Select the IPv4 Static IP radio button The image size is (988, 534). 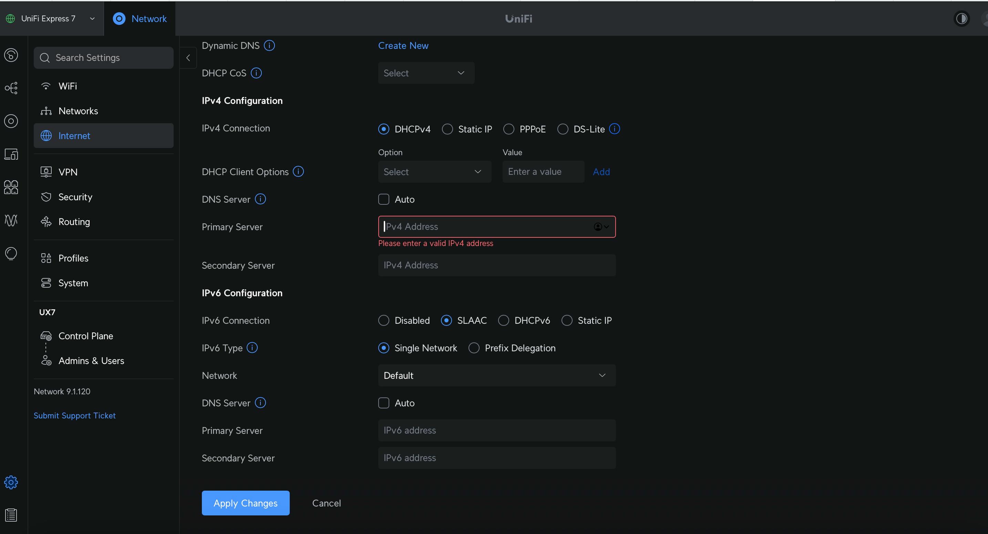[447, 129]
